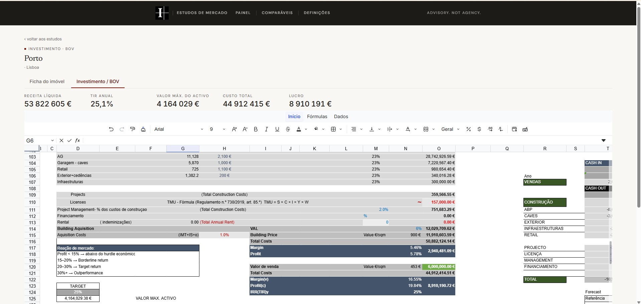Viewport: 641px width, 304px height.
Task: Select the 4,164,029.38 € cell
Action: 78,298
